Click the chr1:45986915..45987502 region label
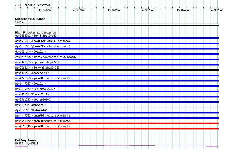226x149 pixels. (x=33, y=6)
